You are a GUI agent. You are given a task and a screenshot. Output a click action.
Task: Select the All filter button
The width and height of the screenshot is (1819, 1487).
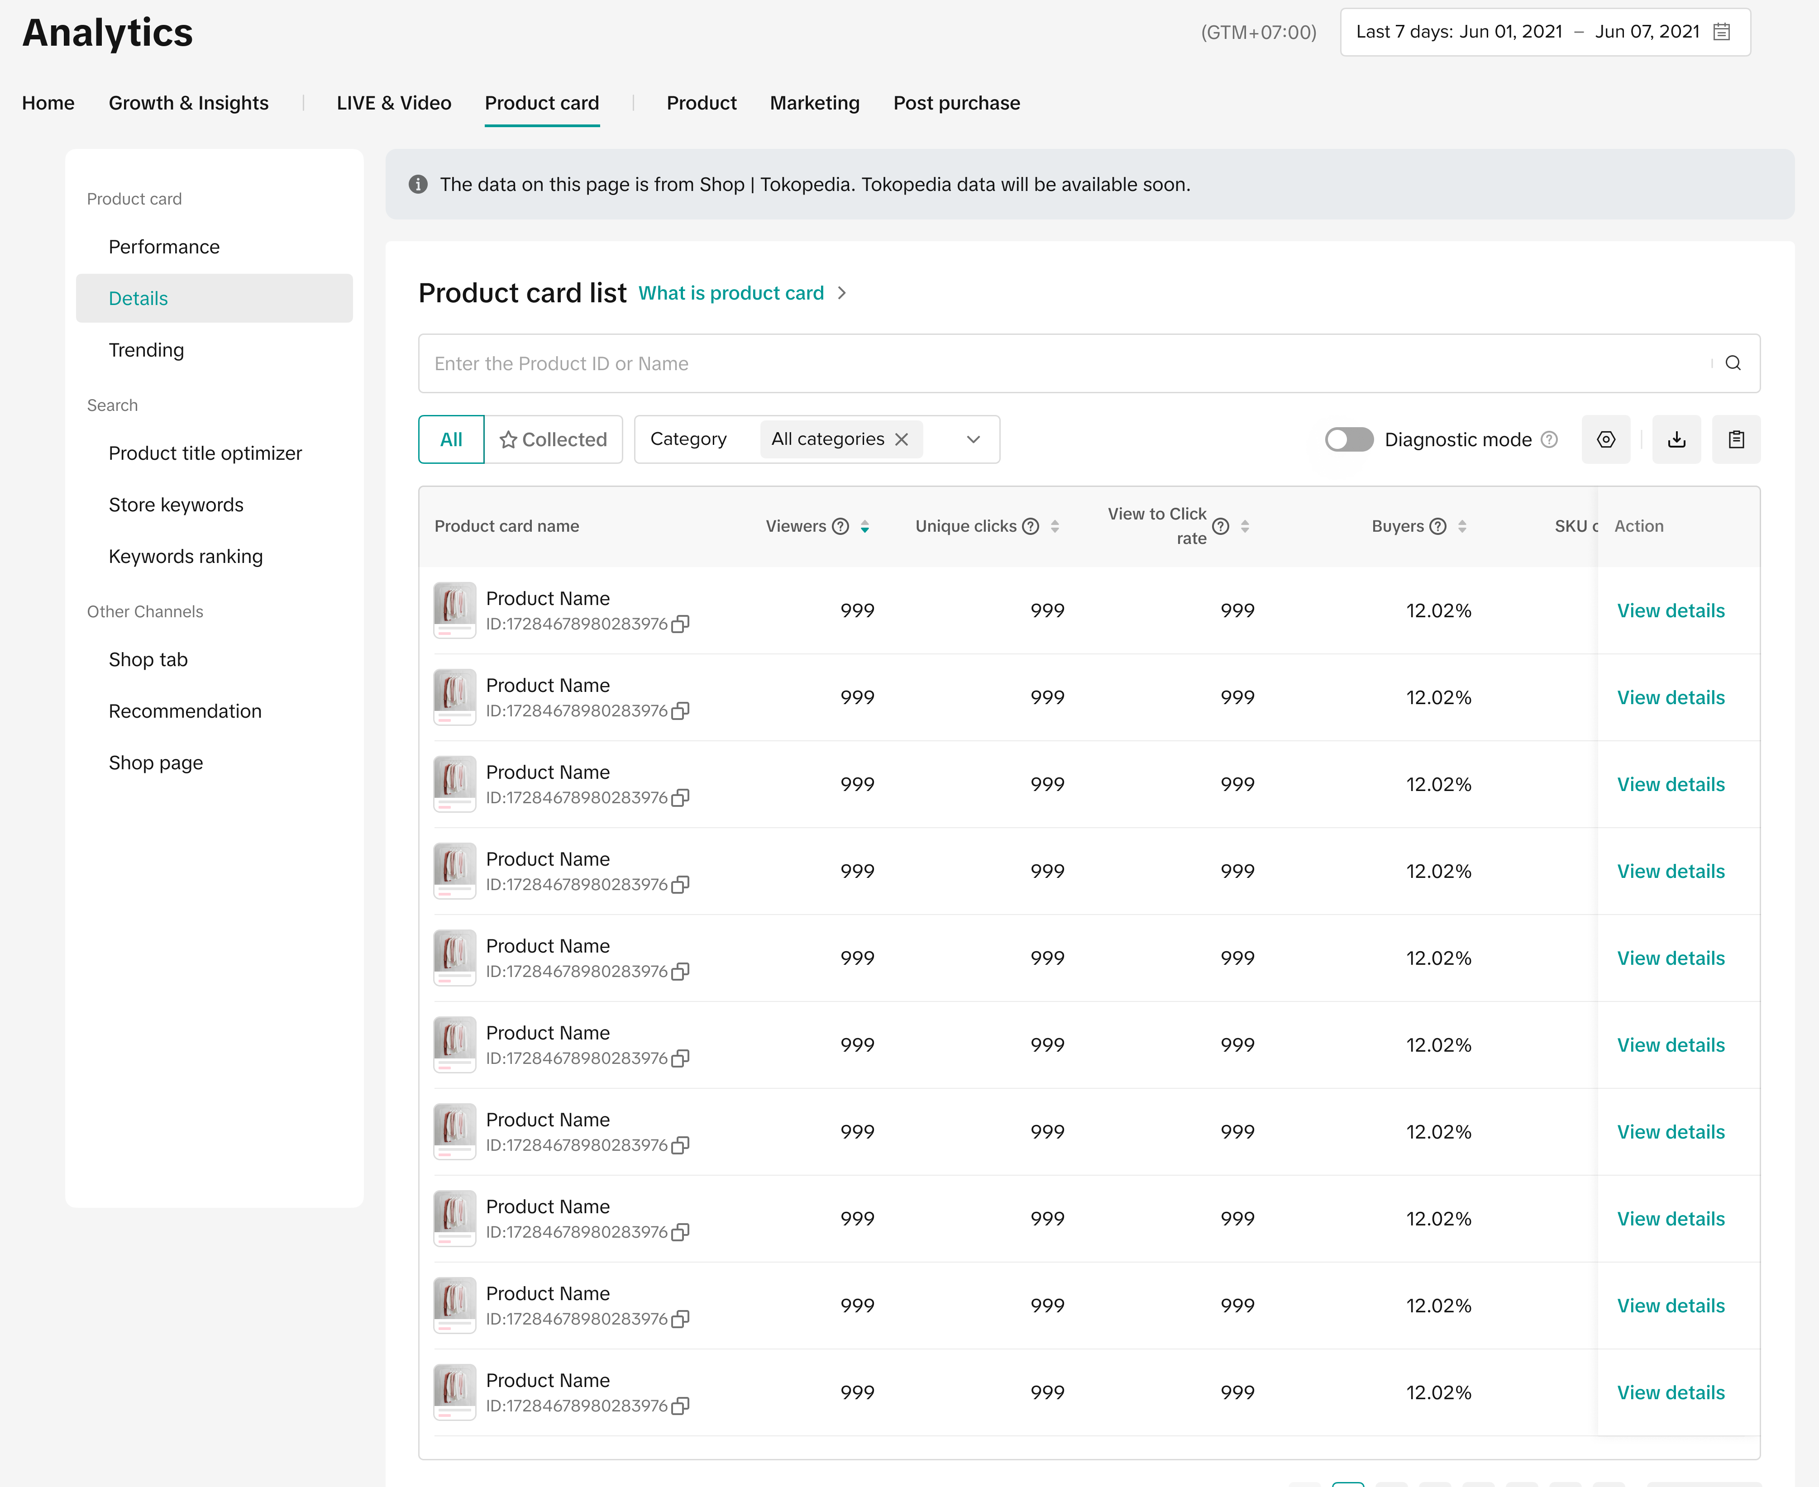pyautogui.click(x=451, y=439)
